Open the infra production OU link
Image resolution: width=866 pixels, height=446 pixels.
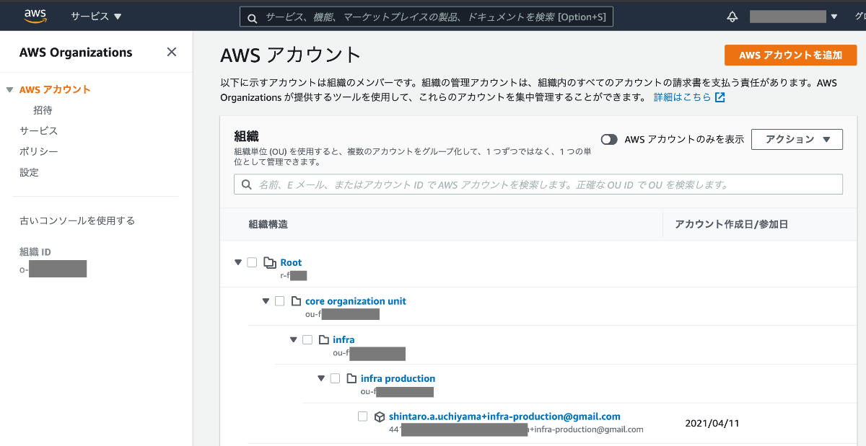398,378
